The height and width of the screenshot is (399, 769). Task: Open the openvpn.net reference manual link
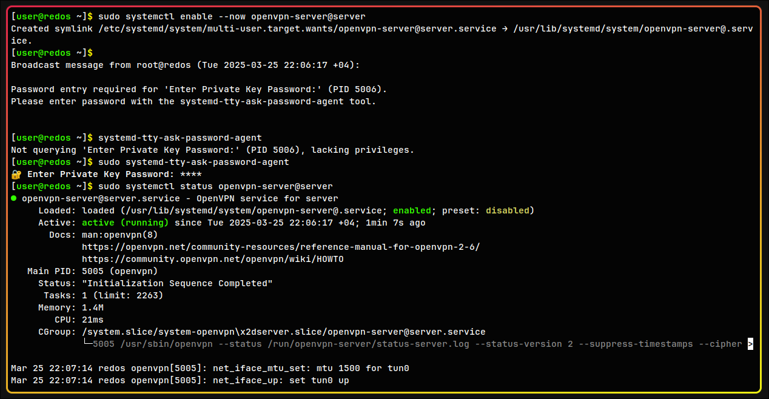[280, 247]
